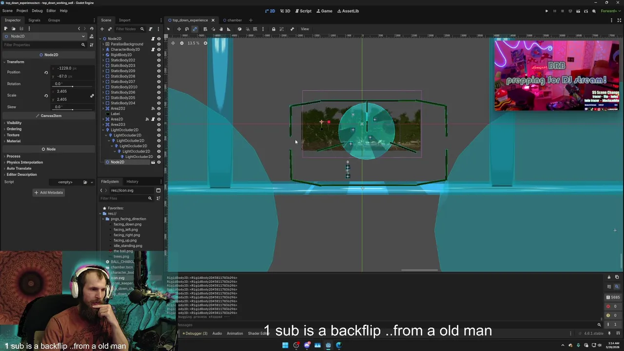Click the Add Metadata button
The image size is (624, 351).
click(48, 193)
